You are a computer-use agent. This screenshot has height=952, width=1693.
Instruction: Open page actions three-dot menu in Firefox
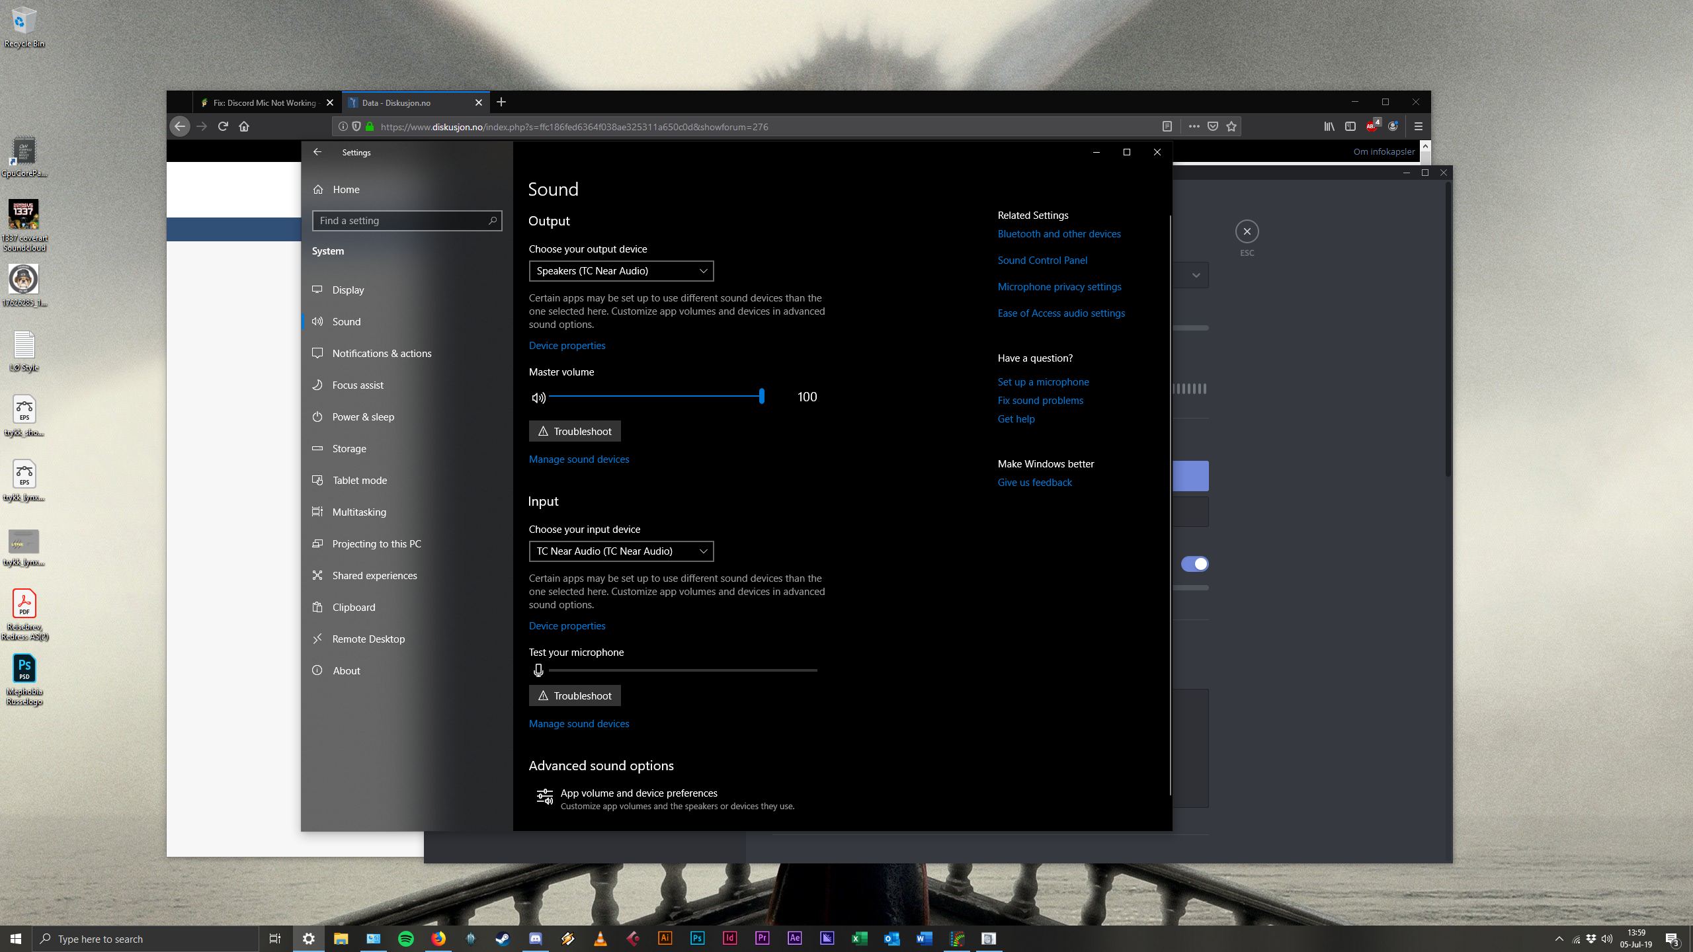[x=1194, y=126]
